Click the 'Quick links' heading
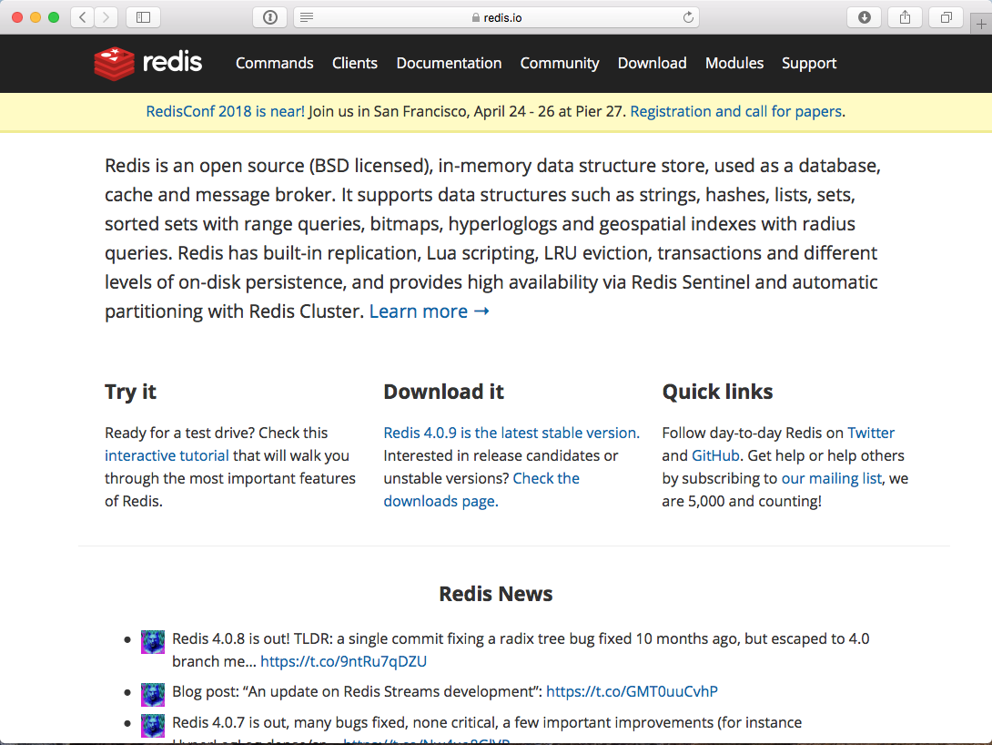 coord(717,392)
